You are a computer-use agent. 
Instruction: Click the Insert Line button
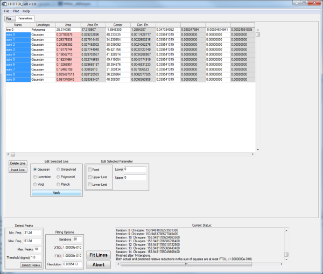(18, 170)
